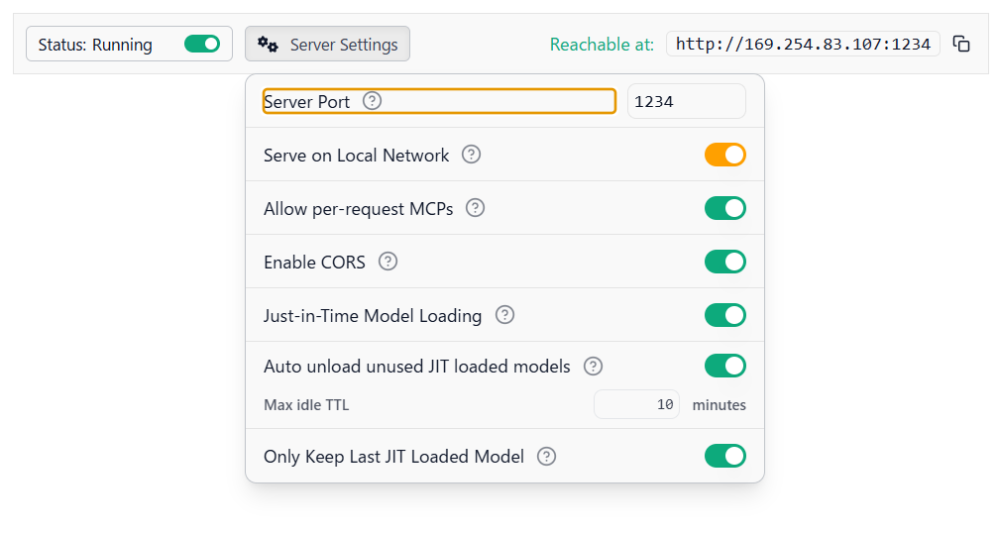Click the Server Port label
This screenshot has width=996, height=533.
(307, 102)
